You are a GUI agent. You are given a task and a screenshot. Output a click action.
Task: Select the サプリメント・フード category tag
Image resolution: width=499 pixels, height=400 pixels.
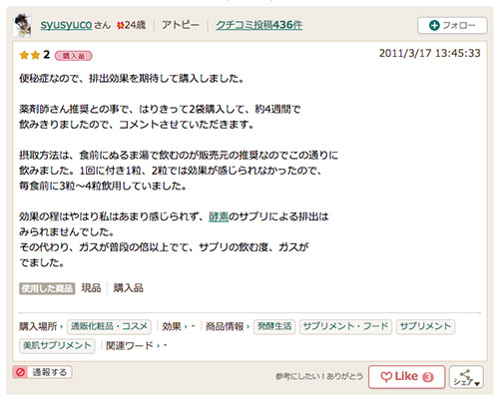click(345, 326)
